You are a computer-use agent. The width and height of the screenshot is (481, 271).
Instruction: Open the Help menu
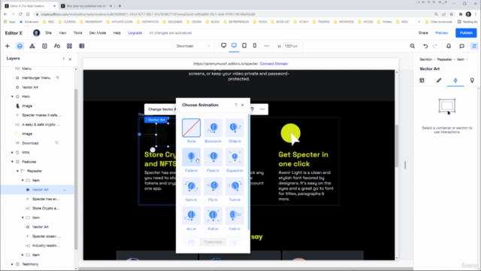click(x=117, y=33)
